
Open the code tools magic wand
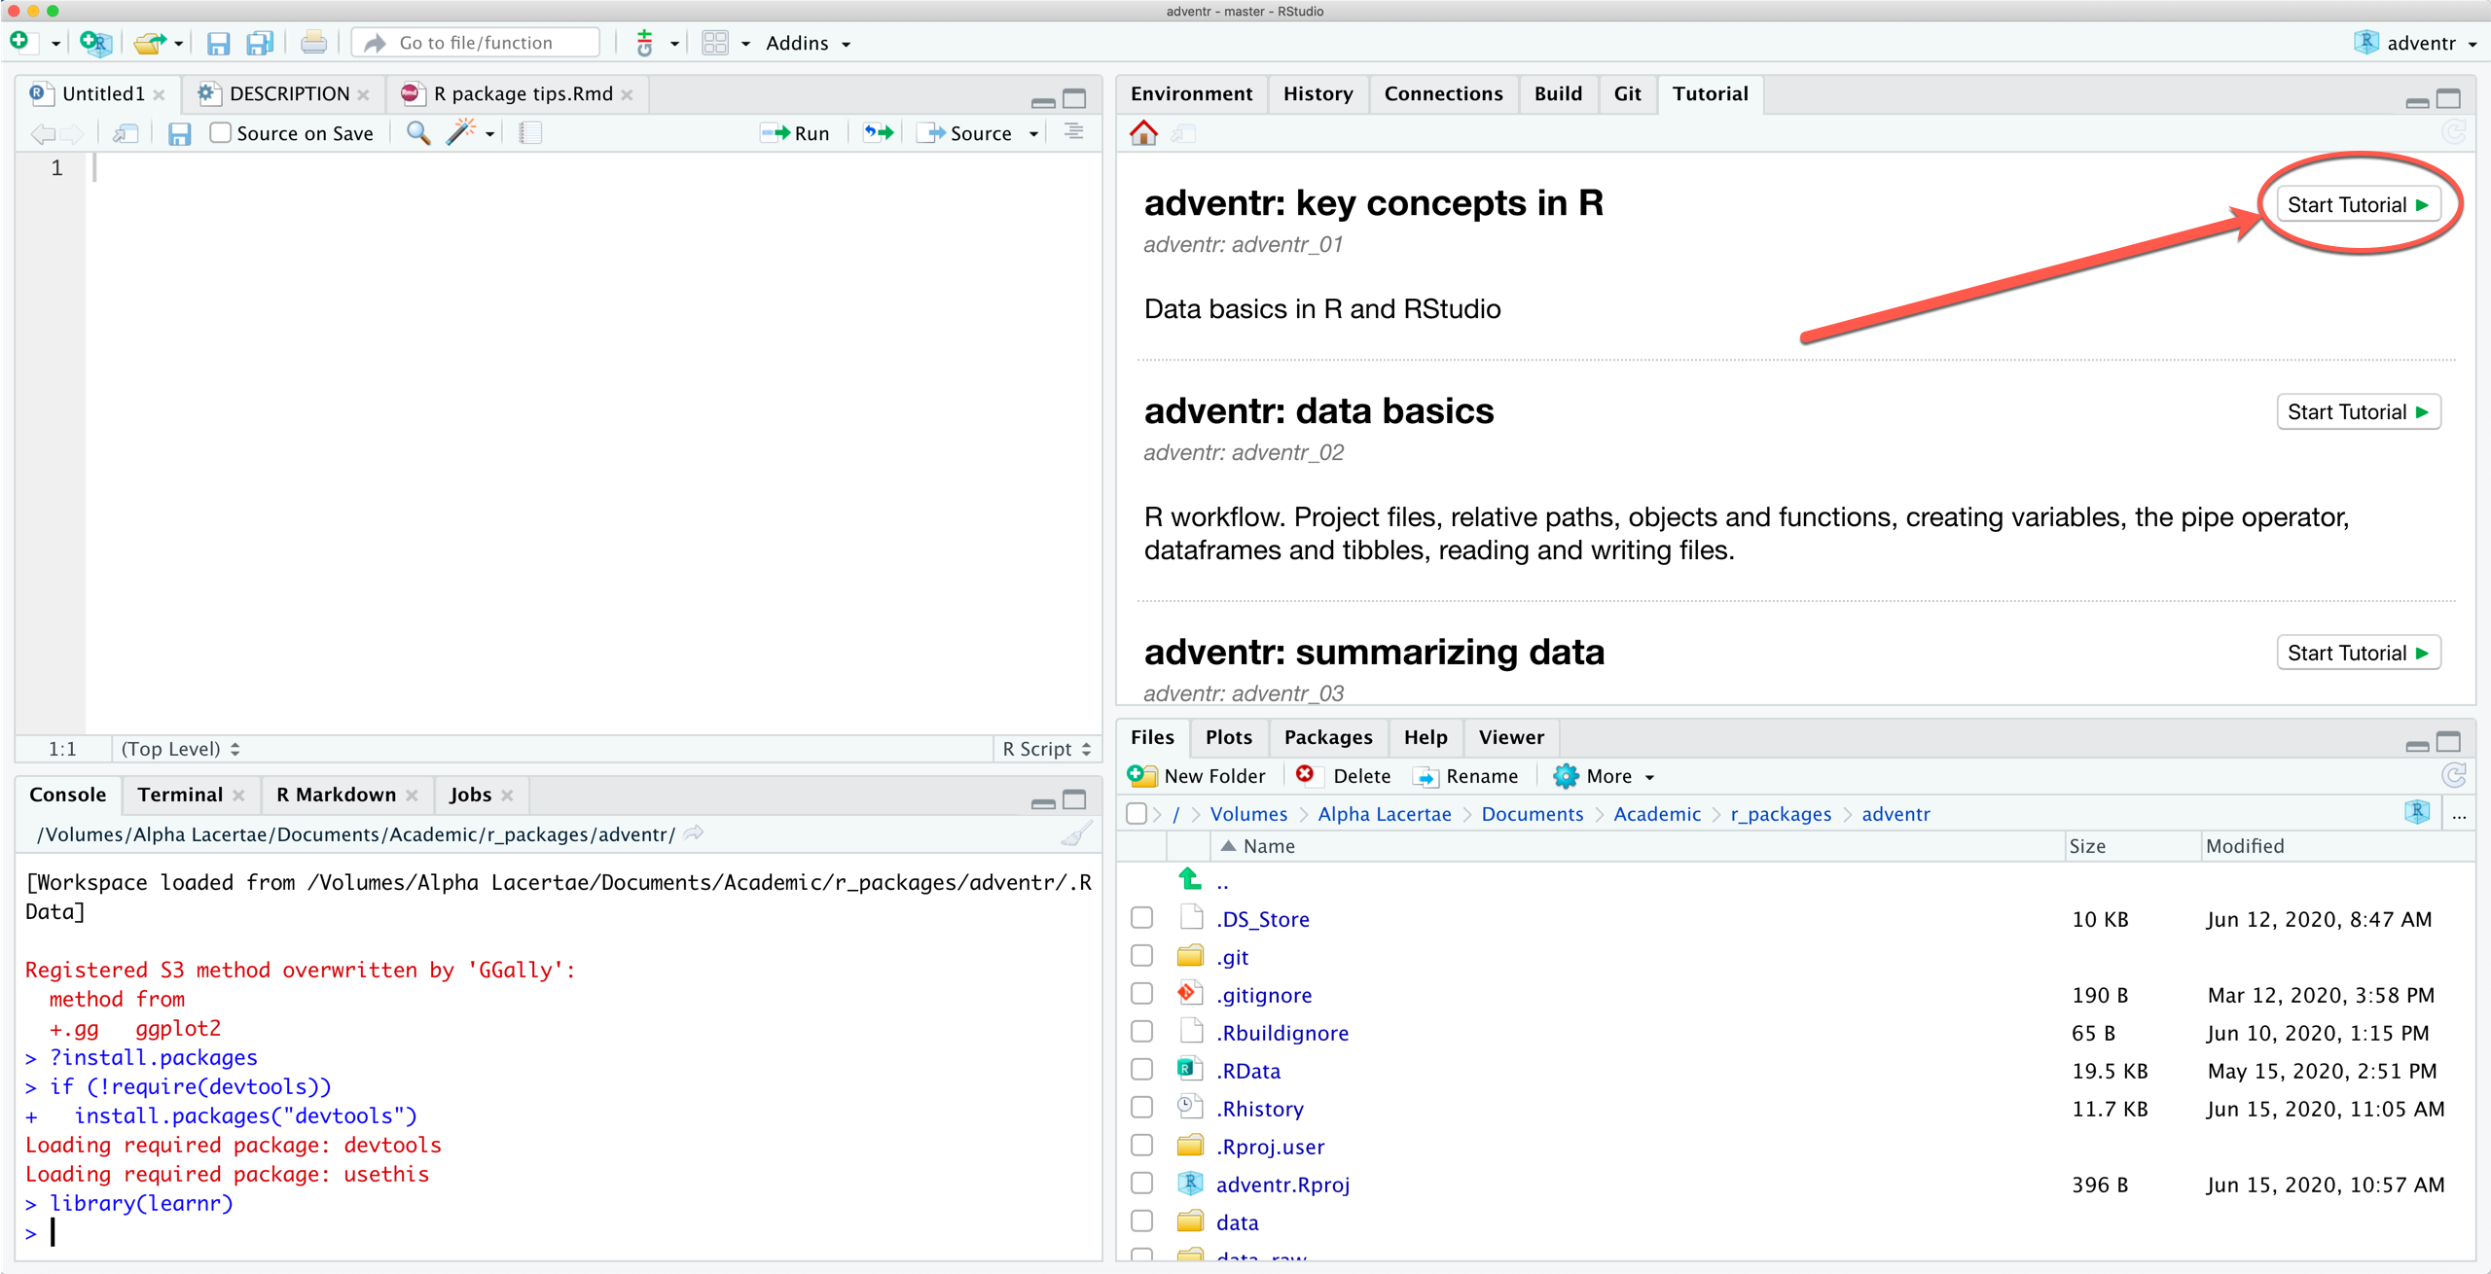[x=460, y=133]
